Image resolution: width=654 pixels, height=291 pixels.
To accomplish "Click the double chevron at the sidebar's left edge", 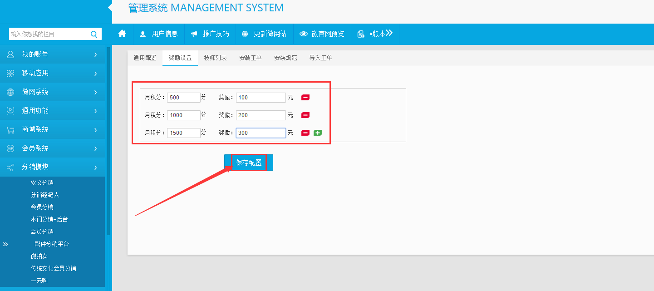I will 5,244.
